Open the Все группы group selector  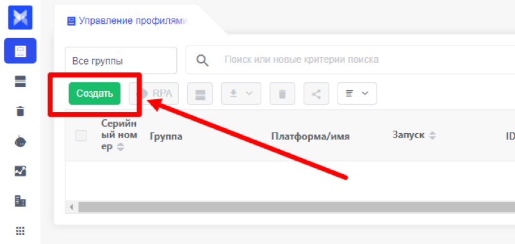click(121, 60)
